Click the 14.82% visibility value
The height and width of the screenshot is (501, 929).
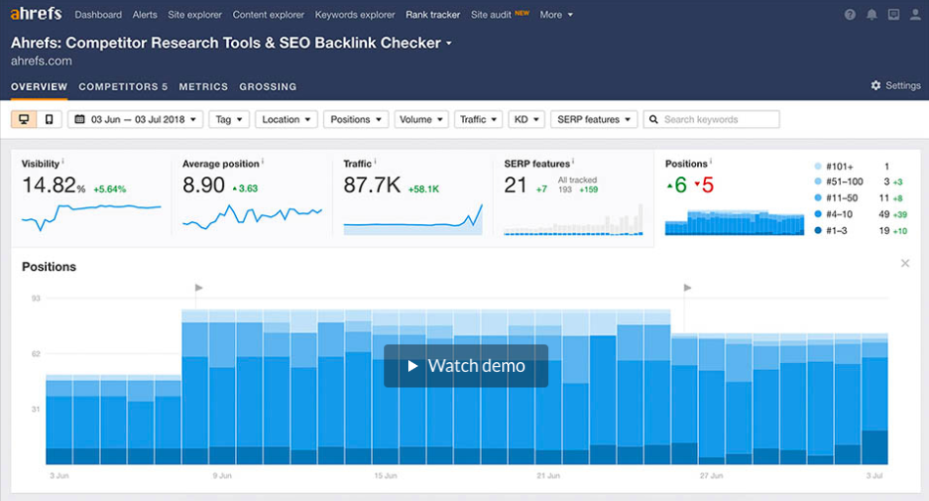(54, 185)
